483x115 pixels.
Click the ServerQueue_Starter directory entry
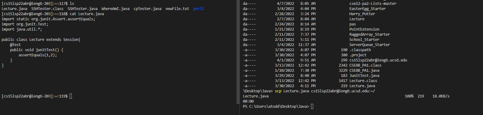(x=369, y=45)
